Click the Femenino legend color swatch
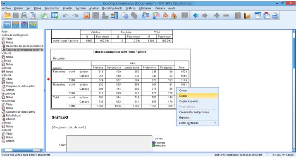Screen dimensions: 296x158 click(x=153, y=143)
